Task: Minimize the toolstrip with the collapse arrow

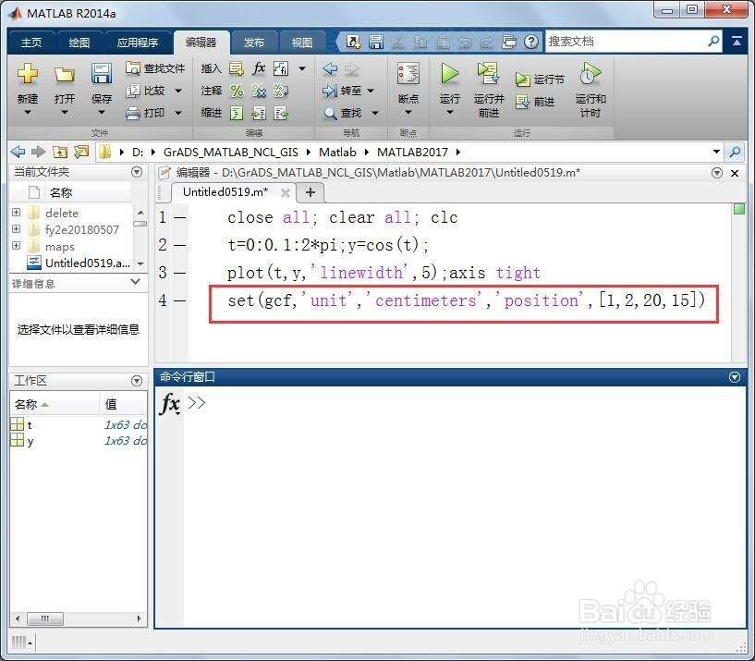Action: click(x=737, y=42)
